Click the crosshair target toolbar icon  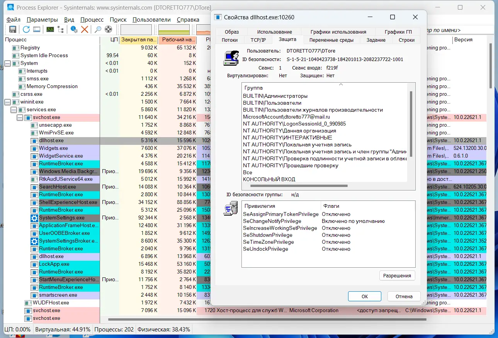(109, 29)
